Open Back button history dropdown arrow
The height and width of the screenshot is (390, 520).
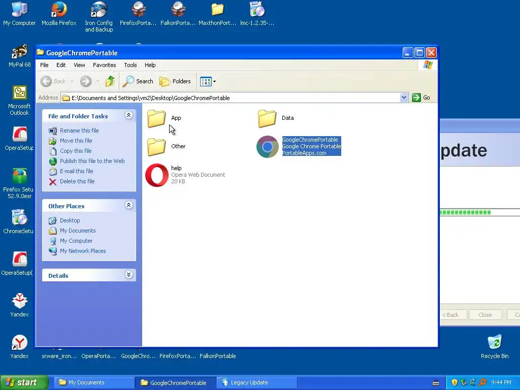[72, 81]
